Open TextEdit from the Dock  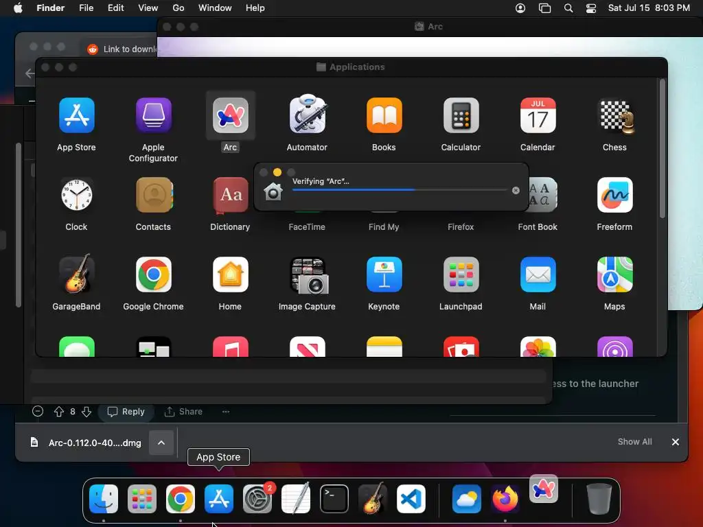click(x=296, y=498)
